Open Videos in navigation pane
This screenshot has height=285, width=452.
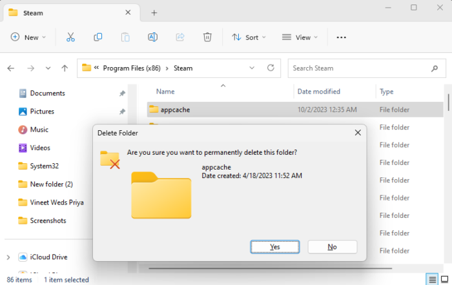pos(40,148)
